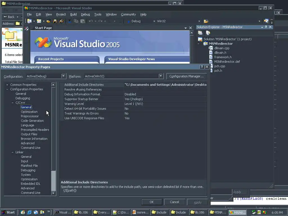Image resolution: width=288 pixels, height=216 pixels.
Task: Open the Build menu
Action: (73, 14)
